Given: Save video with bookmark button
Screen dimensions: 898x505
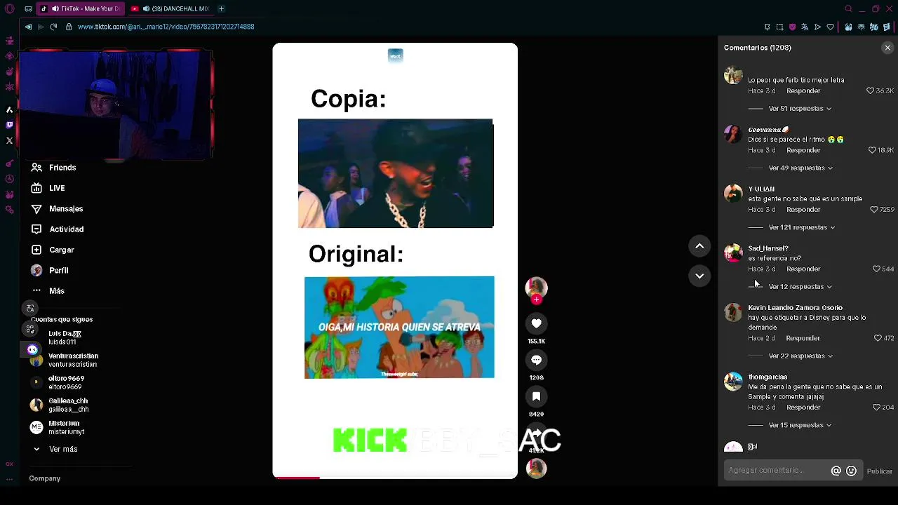Looking at the screenshot, I should click(536, 396).
